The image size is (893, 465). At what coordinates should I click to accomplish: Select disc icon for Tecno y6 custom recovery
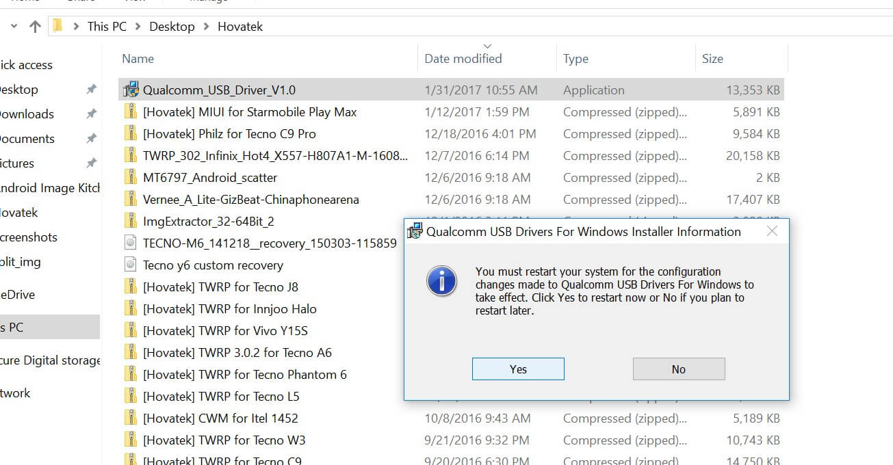point(131,265)
